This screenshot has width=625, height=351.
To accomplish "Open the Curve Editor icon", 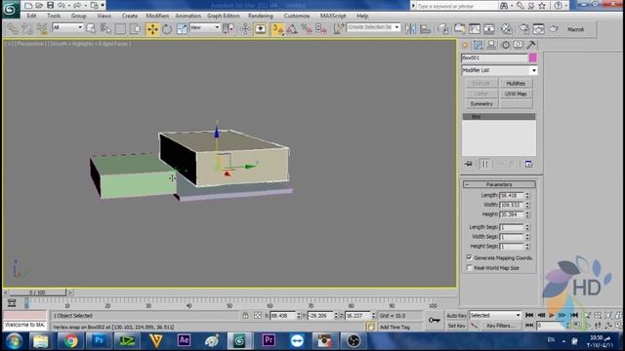I will pyautogui.click(x=475, y=29).
